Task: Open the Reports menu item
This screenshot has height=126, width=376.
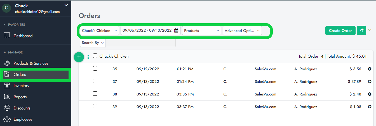Action: coord(20,97)
